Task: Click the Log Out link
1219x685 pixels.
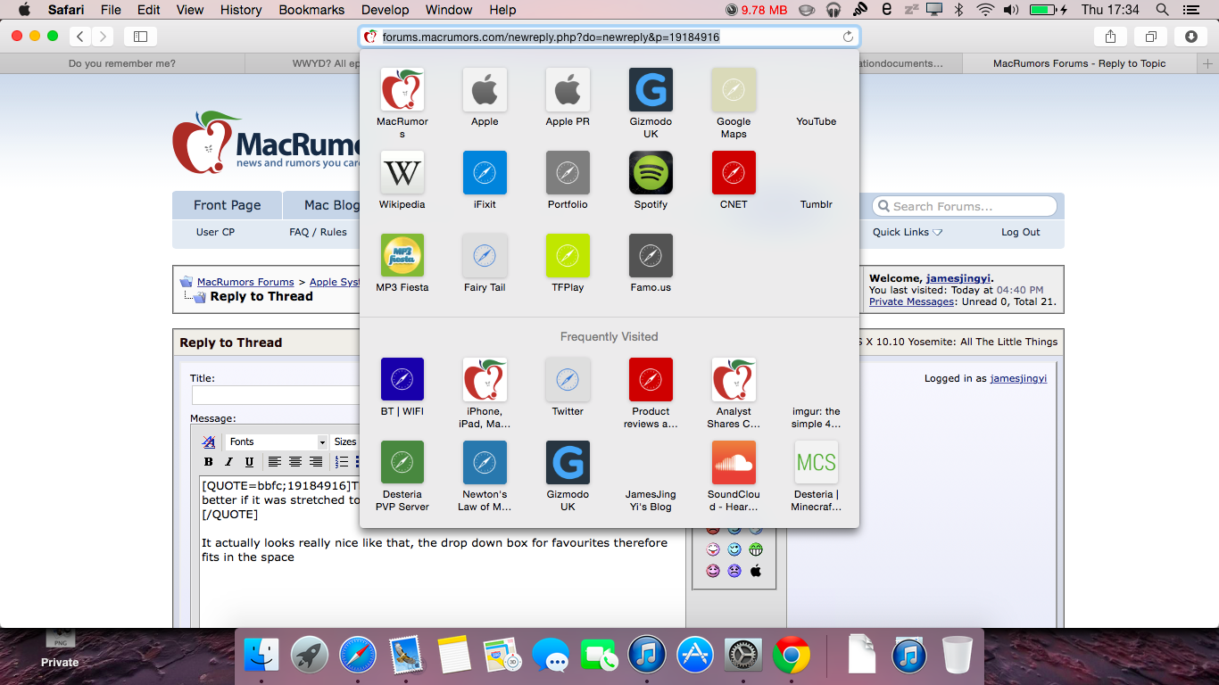Action: coord(1020,232)
